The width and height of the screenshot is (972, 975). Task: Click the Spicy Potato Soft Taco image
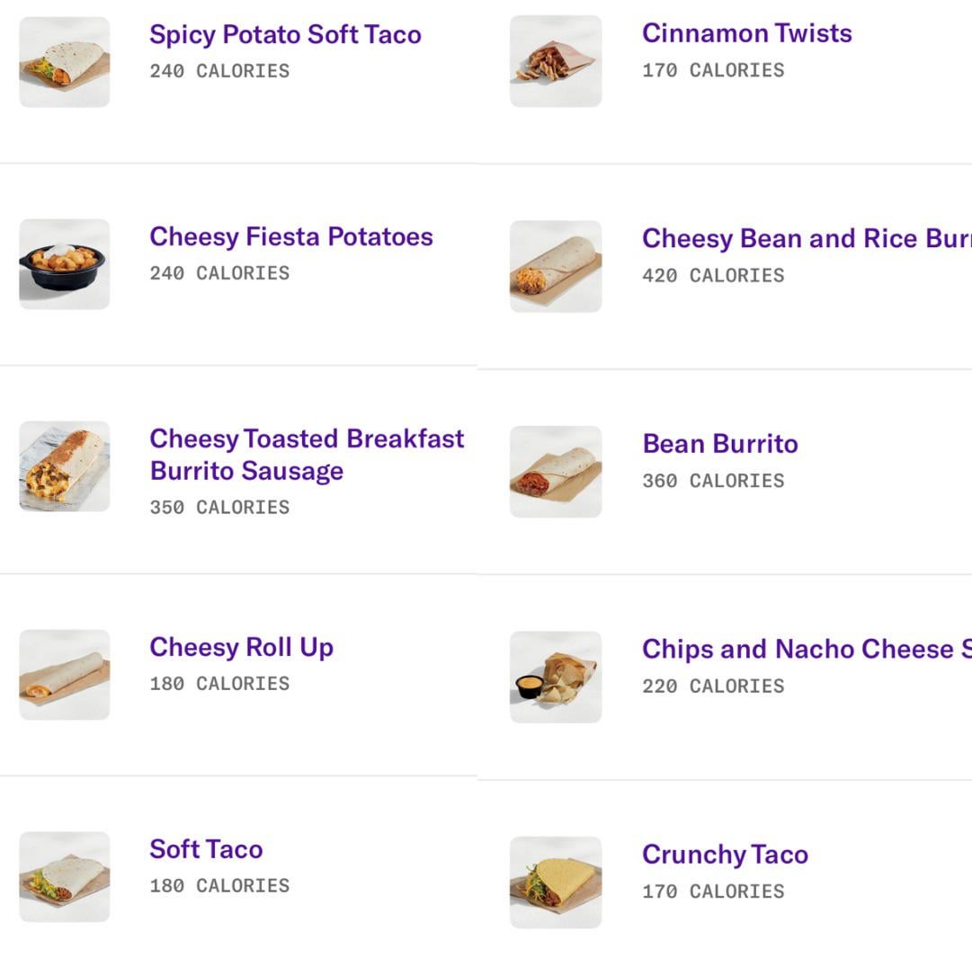(x=65, y=62)
